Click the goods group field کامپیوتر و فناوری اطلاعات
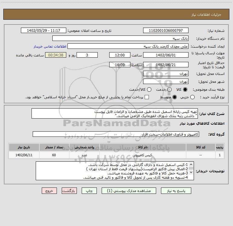 click(x=116, y=134)
